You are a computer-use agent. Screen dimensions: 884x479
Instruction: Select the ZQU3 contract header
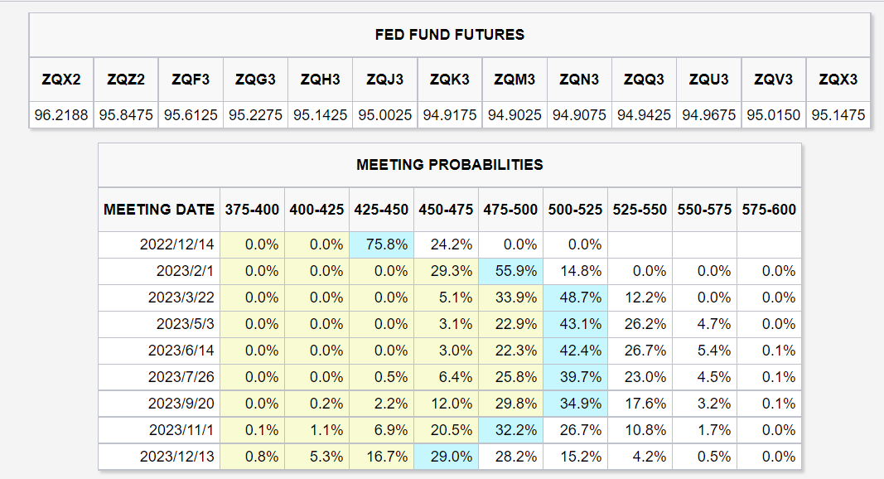[x=708, y=80]
